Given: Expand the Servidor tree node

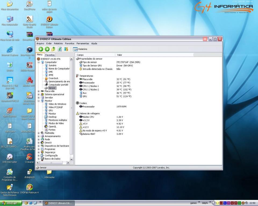Looking at the screenshot, I should (x=38, y=98).
